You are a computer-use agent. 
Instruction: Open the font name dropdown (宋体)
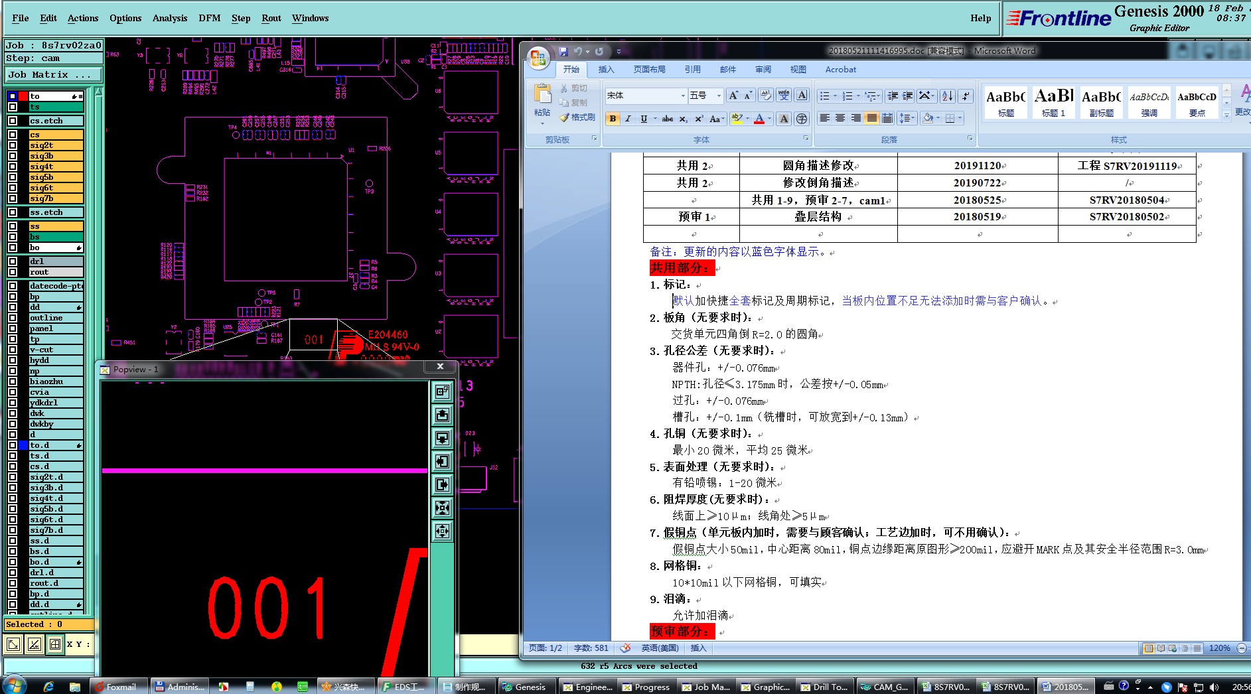[x=683, y=96]
